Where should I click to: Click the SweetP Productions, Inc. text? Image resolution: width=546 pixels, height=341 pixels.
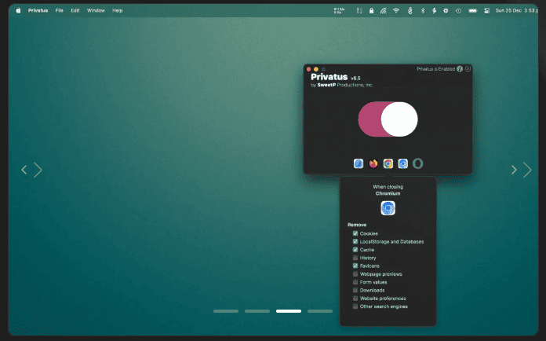345,85
